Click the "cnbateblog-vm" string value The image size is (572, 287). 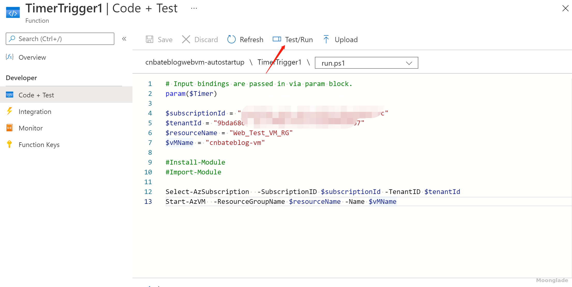[235, 143]
